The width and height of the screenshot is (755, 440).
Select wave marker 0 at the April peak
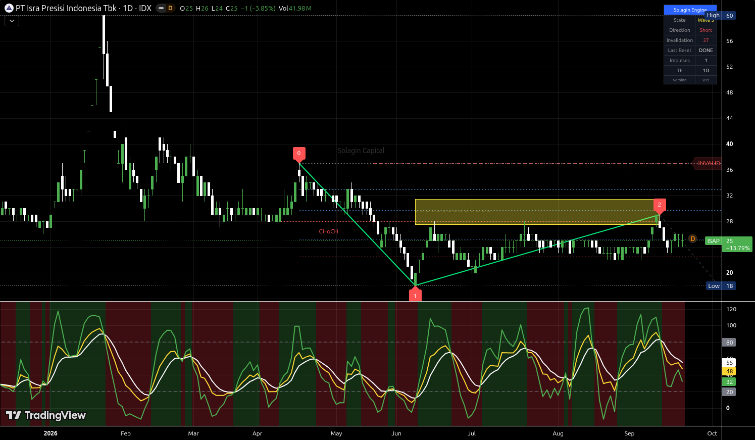pyautogui.click(x=299, y=153)
